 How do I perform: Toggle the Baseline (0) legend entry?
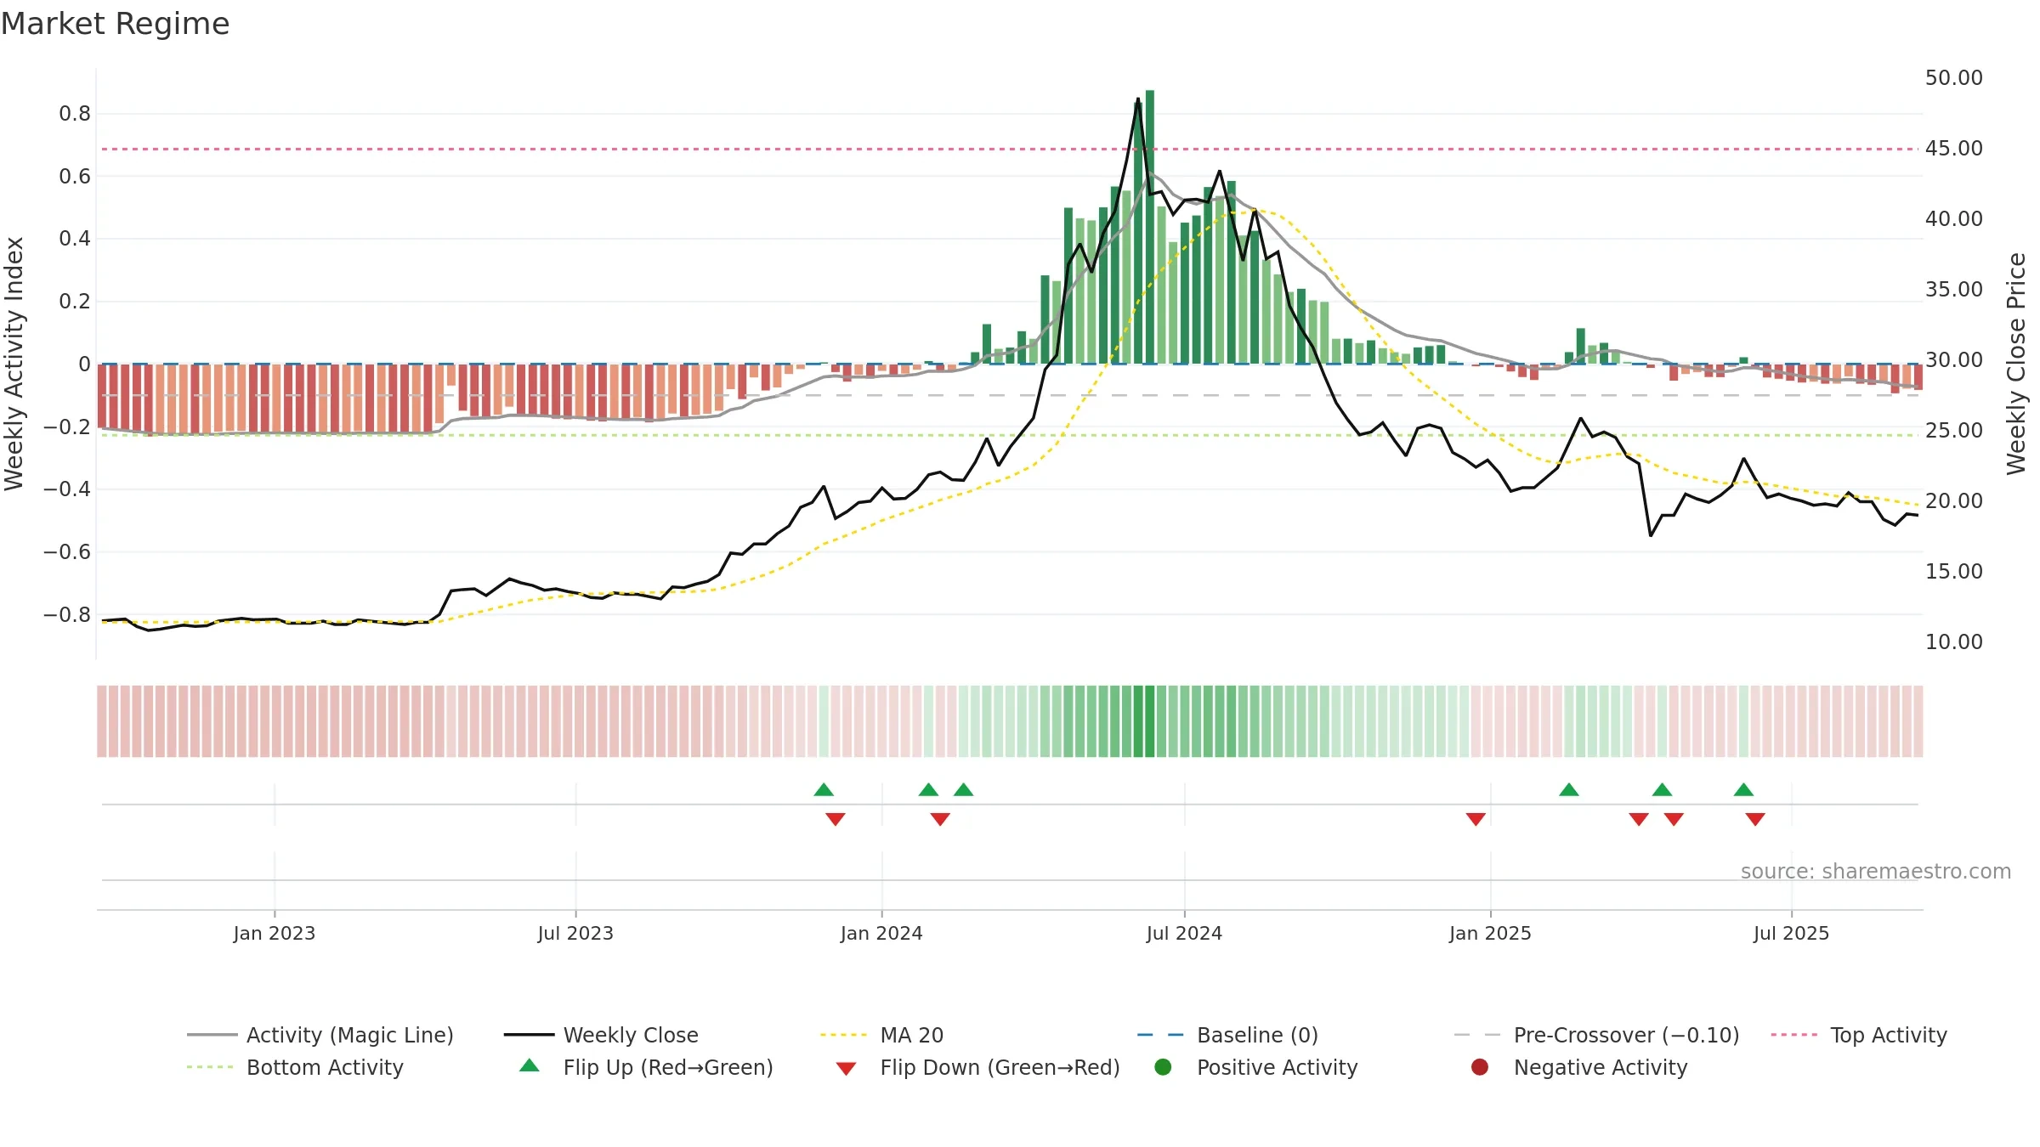pyautogui.click(x=1227, y=1035)
